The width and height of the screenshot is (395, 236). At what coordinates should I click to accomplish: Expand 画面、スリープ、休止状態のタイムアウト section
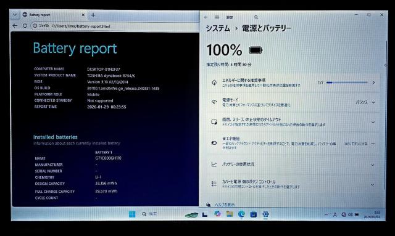click(x=293, y=122)
